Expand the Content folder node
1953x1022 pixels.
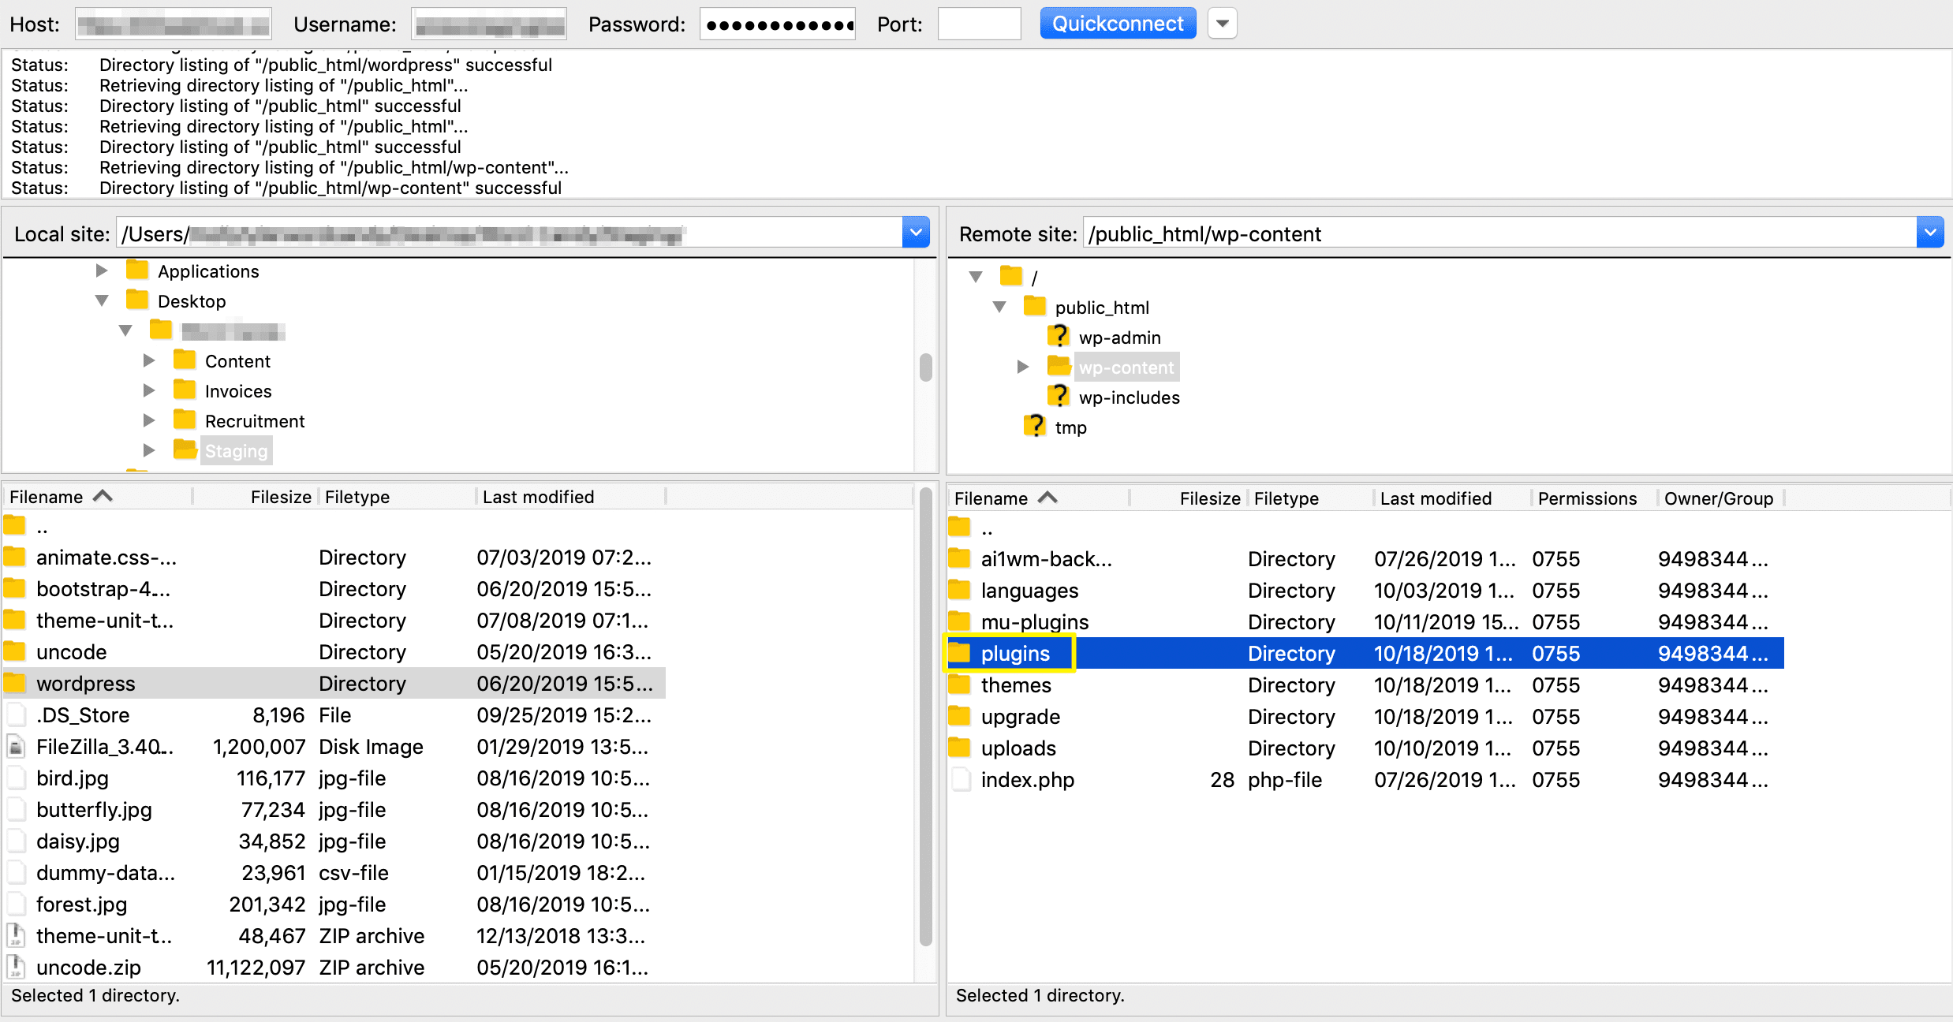pyautogui.click(x=148, y=360)
